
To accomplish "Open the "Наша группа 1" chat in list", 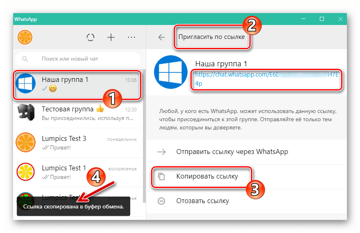I will tap(78, 84).
